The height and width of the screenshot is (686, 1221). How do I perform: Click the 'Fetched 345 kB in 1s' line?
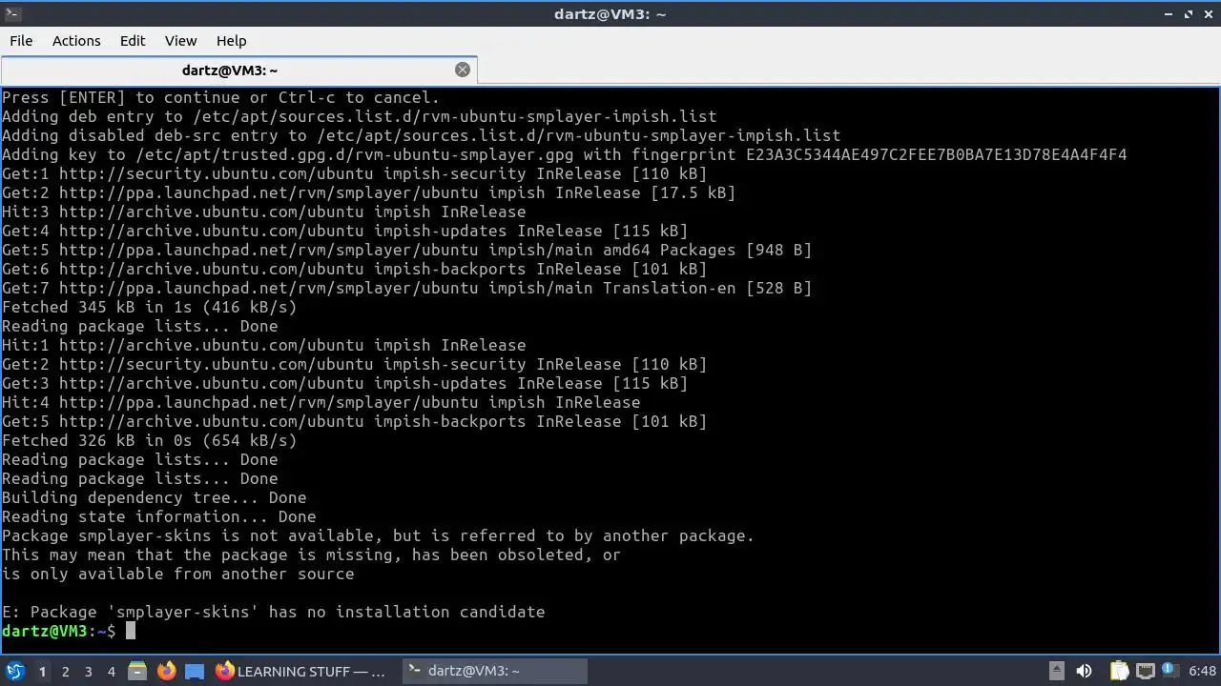pyautogui.click(x=150, y=307)
